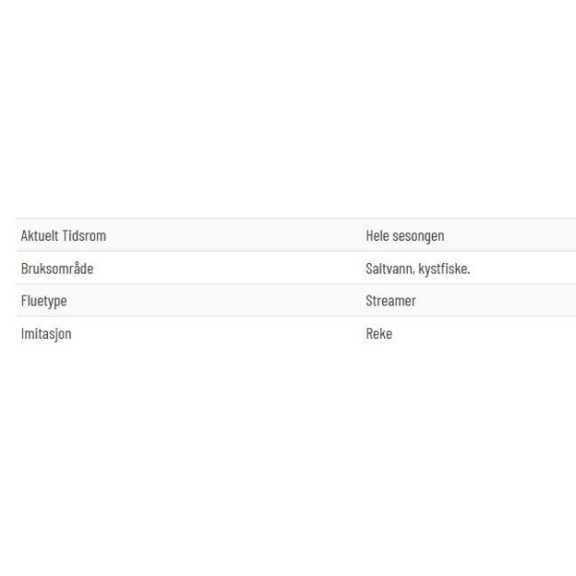The width and height of the screenshot is (576, 576).
Task: Select the Reke value
Action: click(379, 333)
